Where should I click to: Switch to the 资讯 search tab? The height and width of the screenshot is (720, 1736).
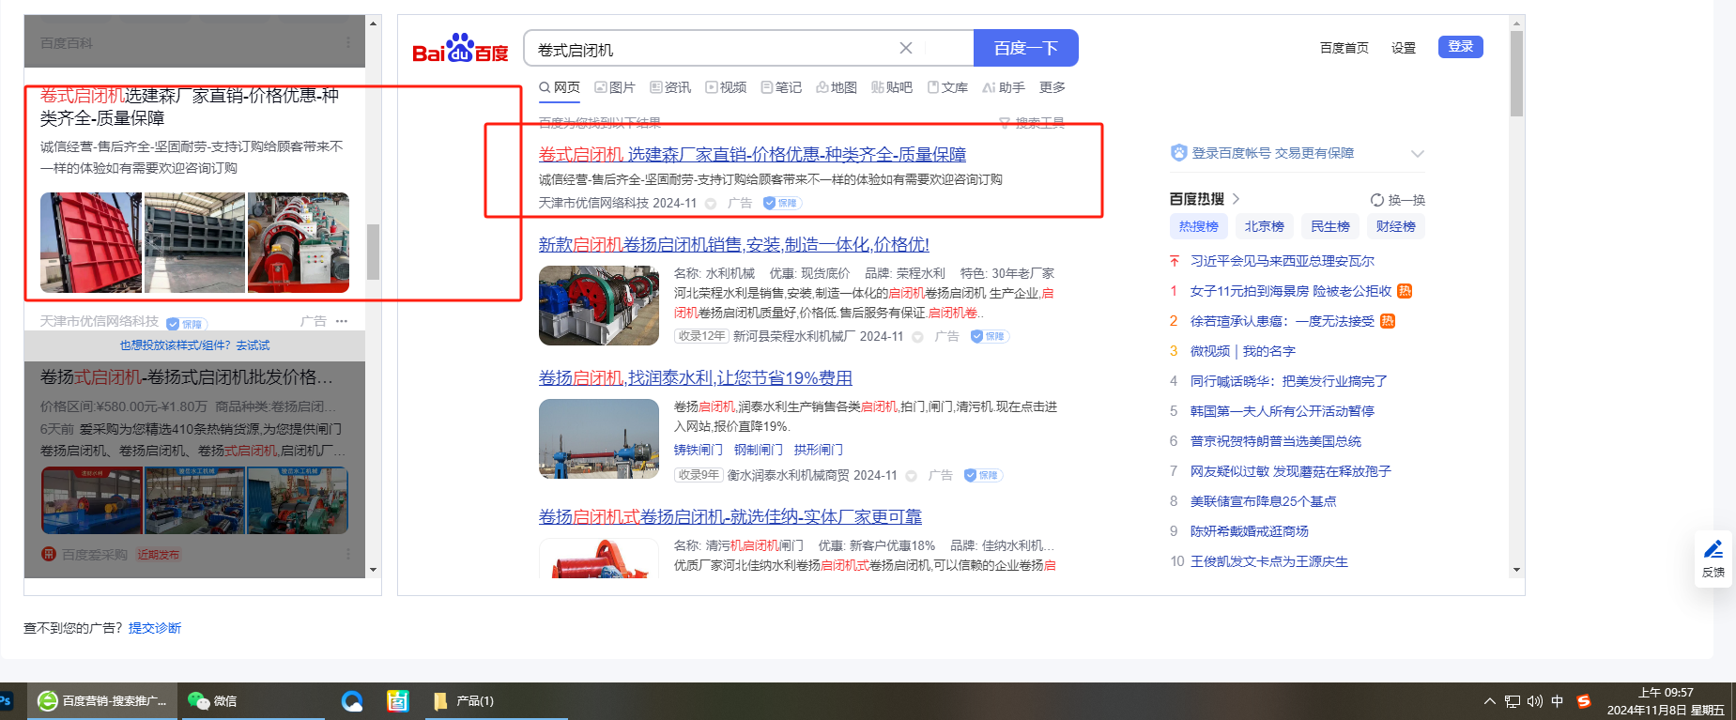[670, 87]
